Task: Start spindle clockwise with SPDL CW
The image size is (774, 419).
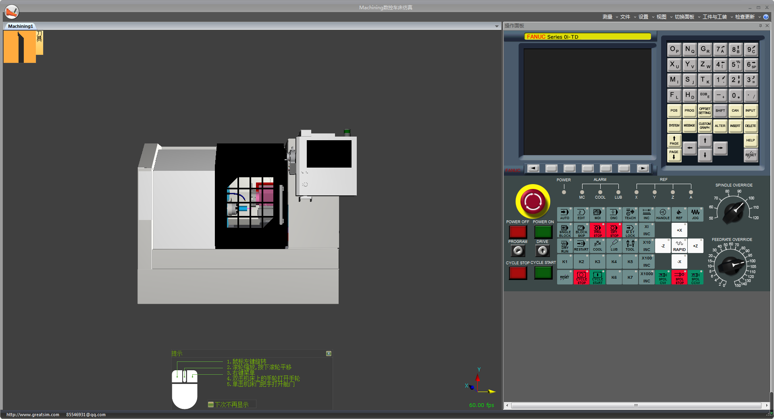Action: click(663, 277)
